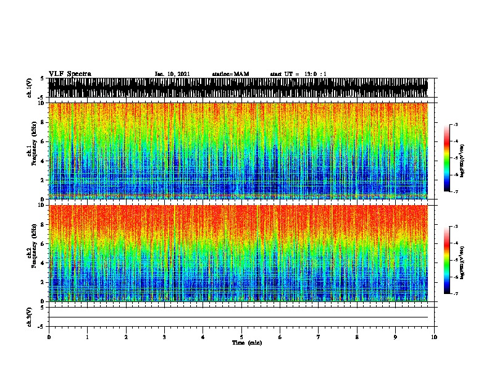Click tick label "2" on the Time axis
This screenshot has height=378, width=489.
(126, 337)
